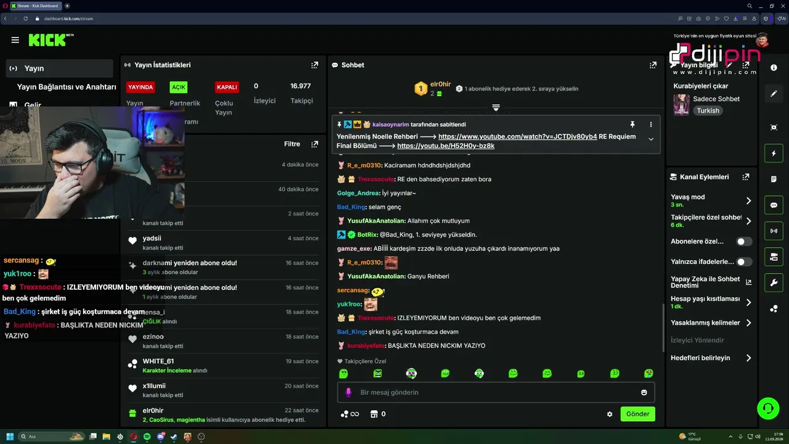Click the chat bubble icon in right sidebar

point(774,205)
